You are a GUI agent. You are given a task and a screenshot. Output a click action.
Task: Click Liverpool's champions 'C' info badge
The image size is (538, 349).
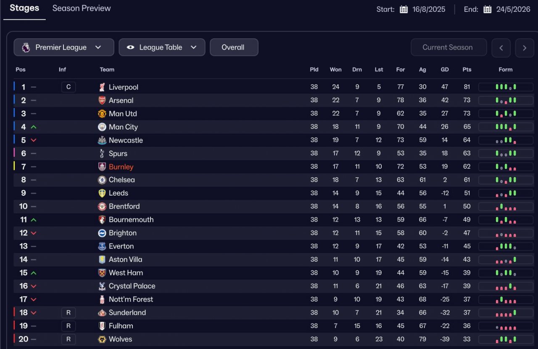click(69, 87)
